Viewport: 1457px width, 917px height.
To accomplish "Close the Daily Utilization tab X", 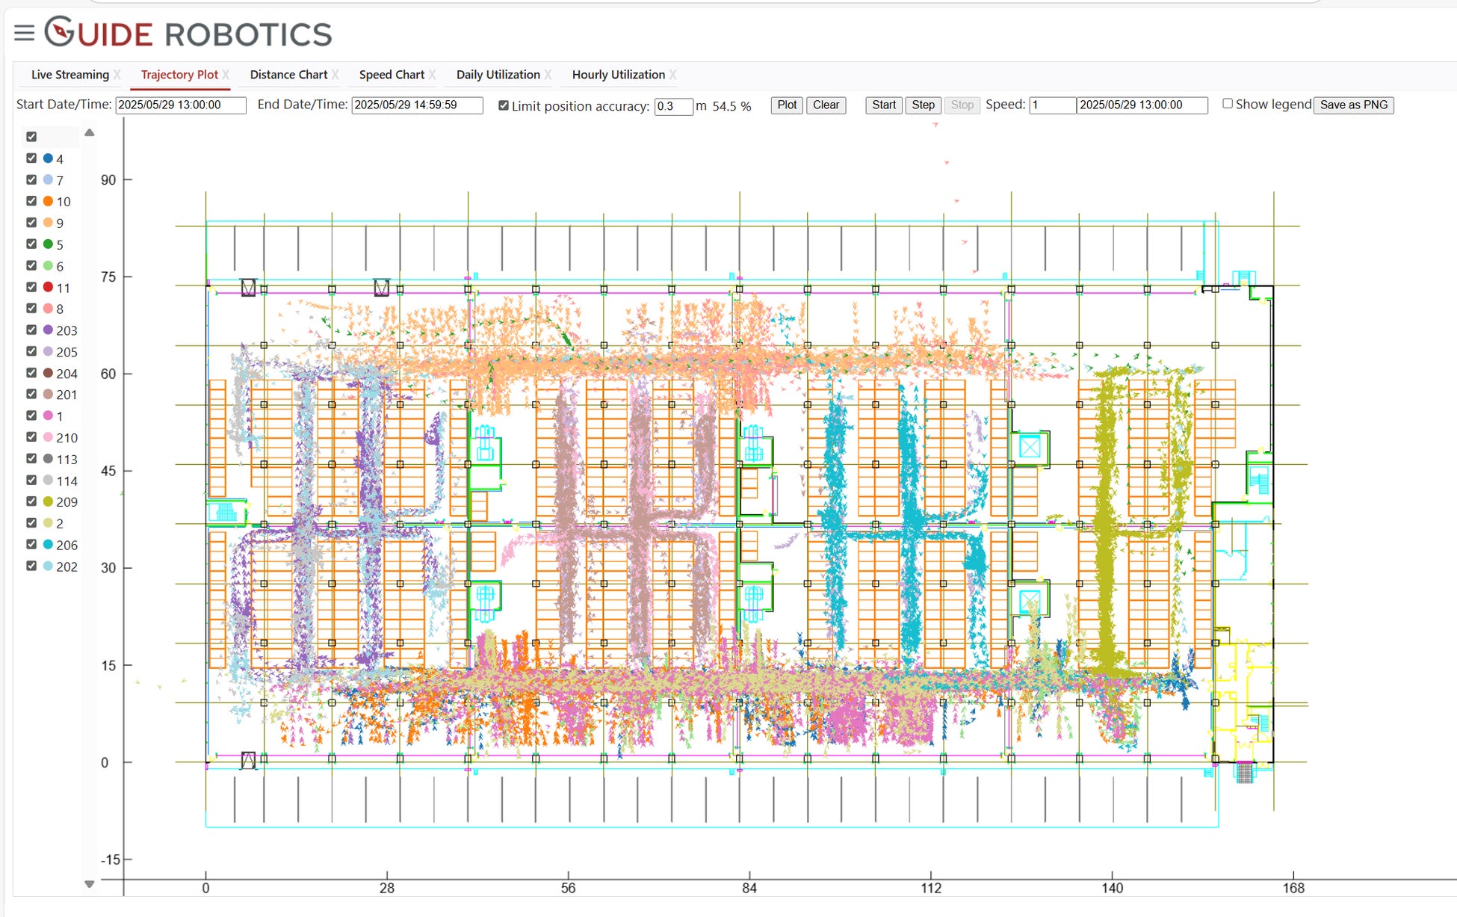I will tap(548, 75).
